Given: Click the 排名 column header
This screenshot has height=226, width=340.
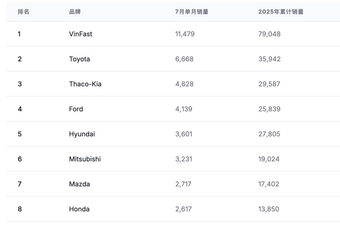Looking at the screenshot, I should [x=24, y=12].
